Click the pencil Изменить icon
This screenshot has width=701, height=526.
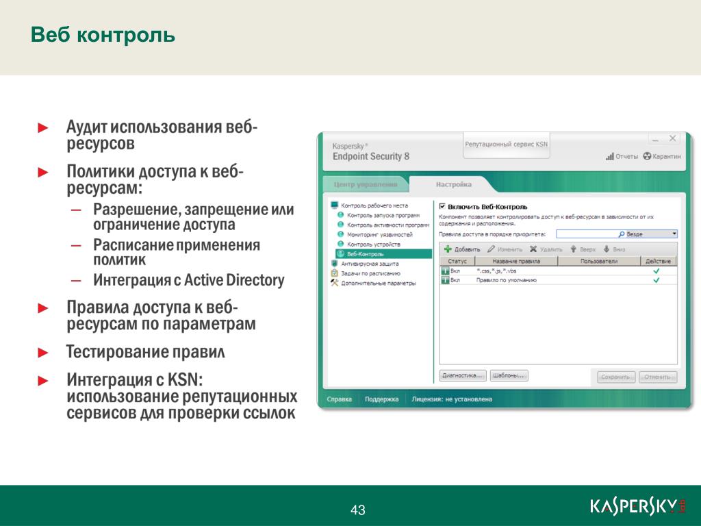pos(491,249)
